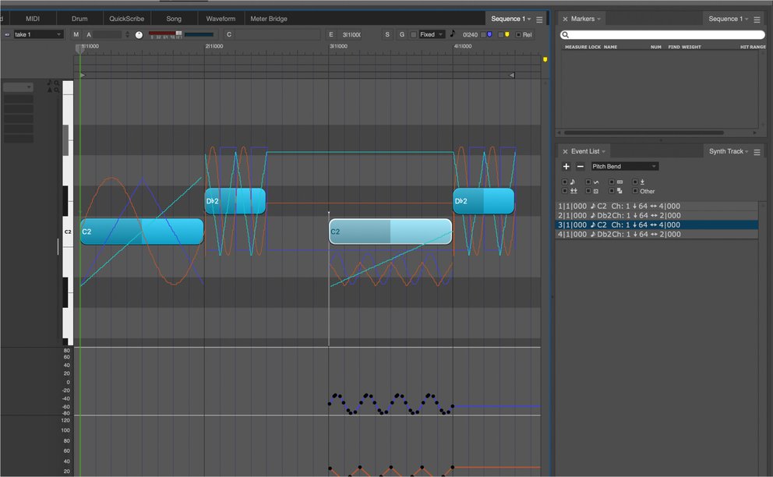773x477 pixels.
Task: Click the minus button in Event List
Action: (x=580, y=167)
